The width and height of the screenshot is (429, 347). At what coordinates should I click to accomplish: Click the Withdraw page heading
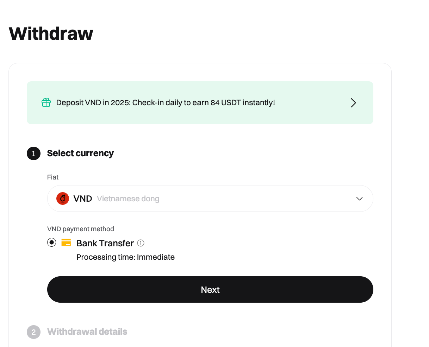[50, 33]
